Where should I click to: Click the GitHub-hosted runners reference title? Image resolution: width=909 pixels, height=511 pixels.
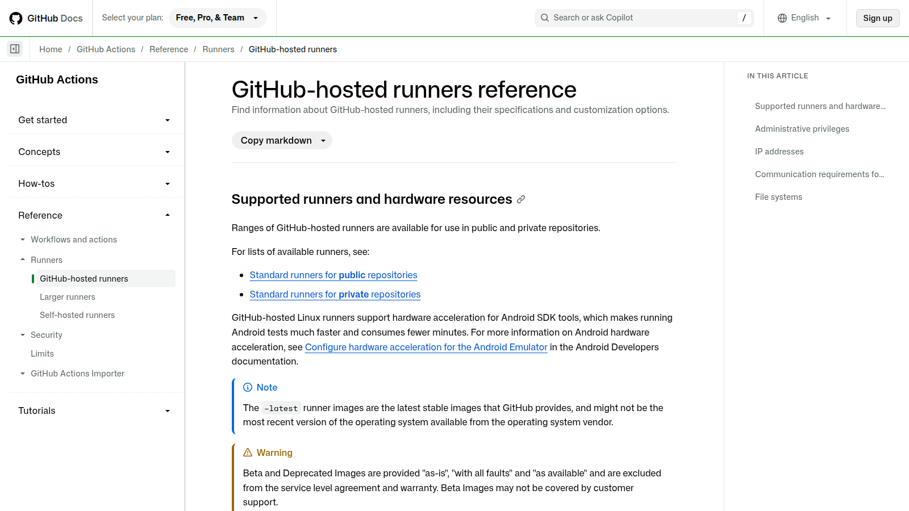click(x=404, y=90)
